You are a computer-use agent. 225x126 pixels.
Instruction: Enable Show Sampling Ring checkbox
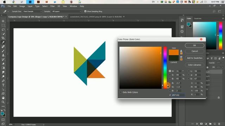85,11
